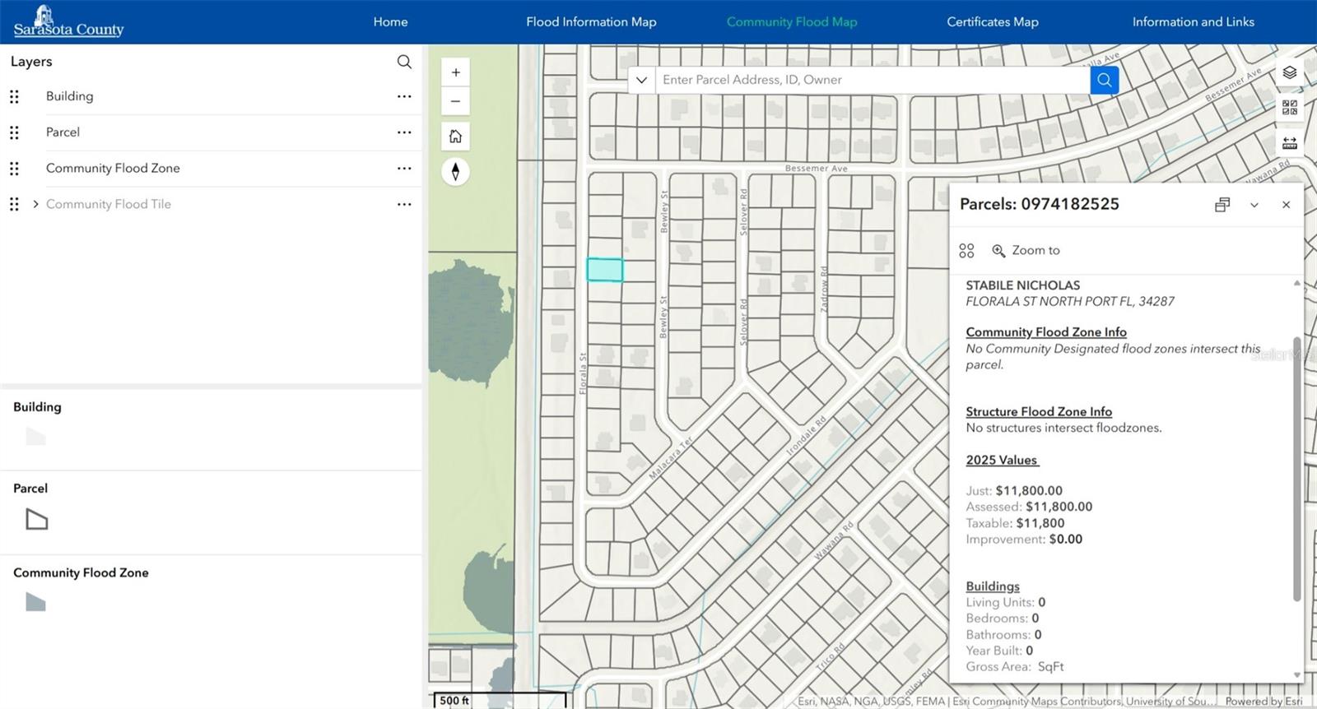Click the parcel address search input field
Screen dimensions: 1317x709
(871, 80)
